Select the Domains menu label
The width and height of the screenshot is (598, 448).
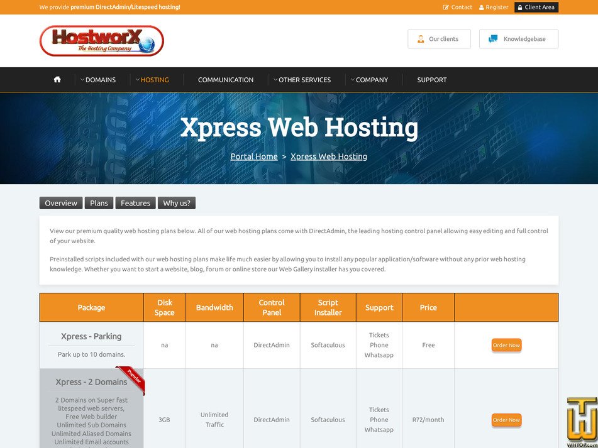101,80
